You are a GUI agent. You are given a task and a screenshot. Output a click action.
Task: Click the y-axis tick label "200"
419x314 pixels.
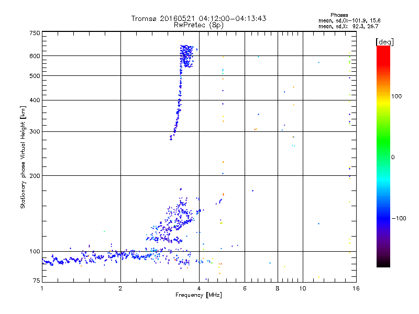(35, 176)
